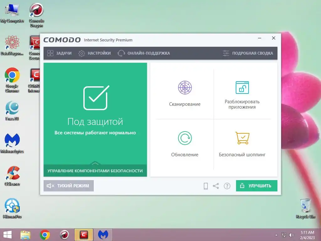This screenshot has width=321, height=241.
Task: Open Comodo Secure desktop shortcut
Action: tap(34, 48)
